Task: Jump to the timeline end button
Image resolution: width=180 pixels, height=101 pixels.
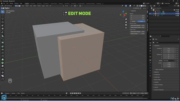Action: tap(80, 93)
